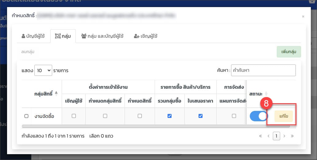The width and height of the screenshot is (317, 160).
Task: Click the ลบกลุ่ม delete group link
Action: tap(28, 52)
